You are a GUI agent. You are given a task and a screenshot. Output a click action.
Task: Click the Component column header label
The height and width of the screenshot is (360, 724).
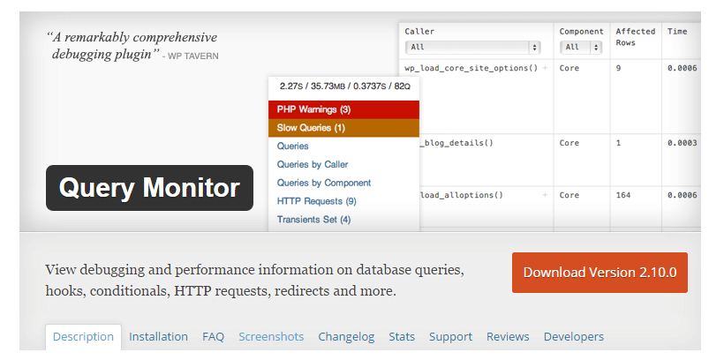click(581, 32)
